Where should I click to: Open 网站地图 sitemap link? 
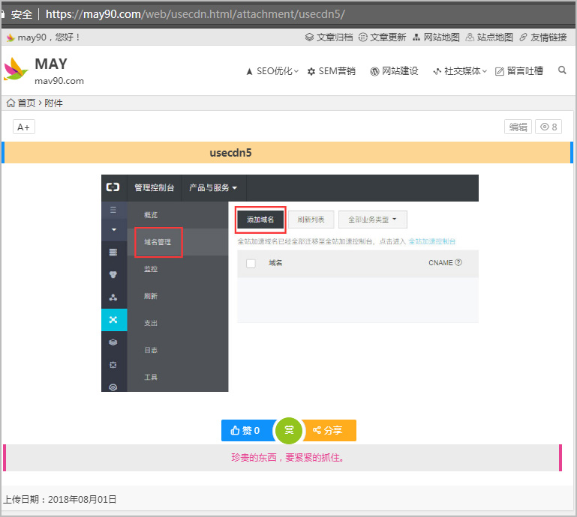click(x=436, y=37)
